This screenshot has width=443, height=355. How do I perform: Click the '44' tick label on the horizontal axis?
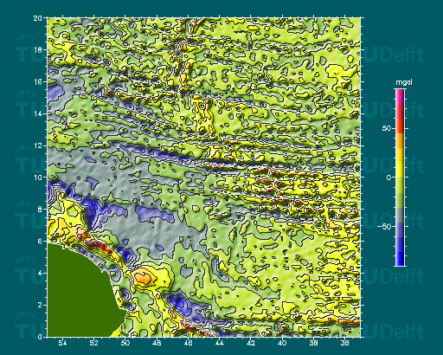pyautogui.click(x=220, y=343)
